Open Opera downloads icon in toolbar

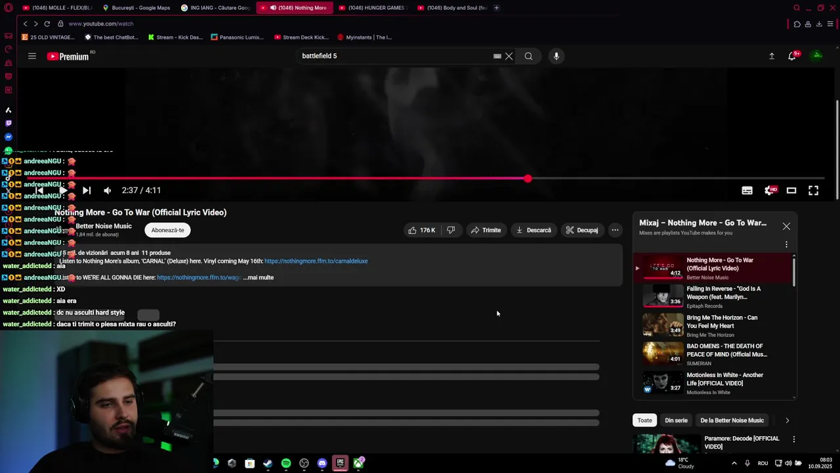tap(819, 24)
